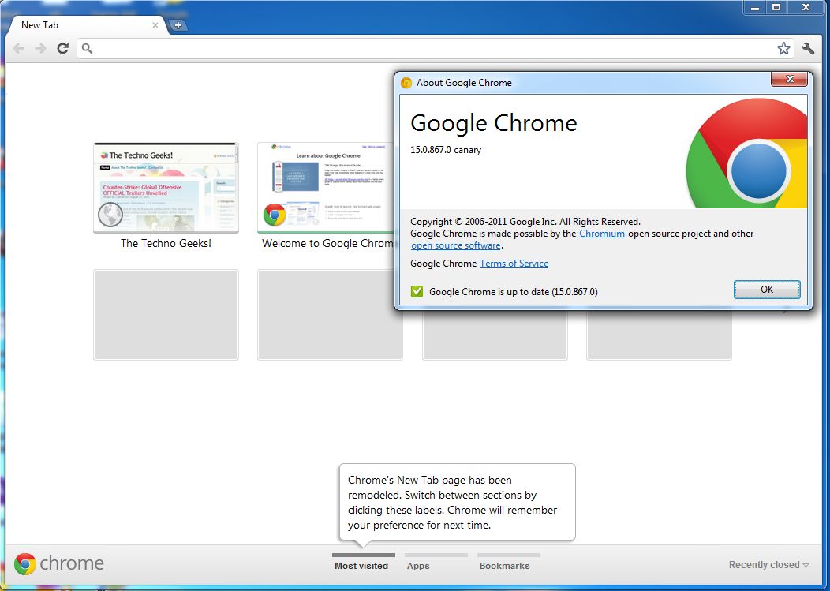Screen dimensions: 830x591
Task: Open a new tab with the plus button
Action: click(x=178, y=24)
